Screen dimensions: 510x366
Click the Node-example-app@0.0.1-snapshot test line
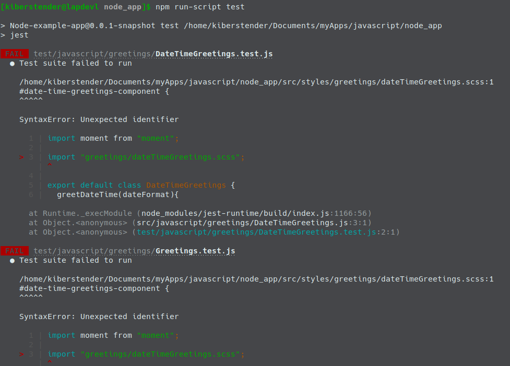click(x=225, y=26)
